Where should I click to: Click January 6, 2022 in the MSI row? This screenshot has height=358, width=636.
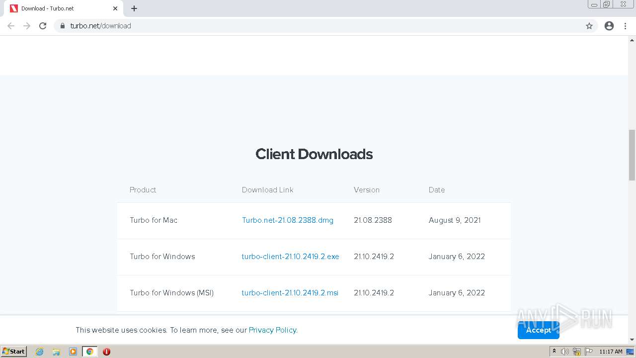457,293
